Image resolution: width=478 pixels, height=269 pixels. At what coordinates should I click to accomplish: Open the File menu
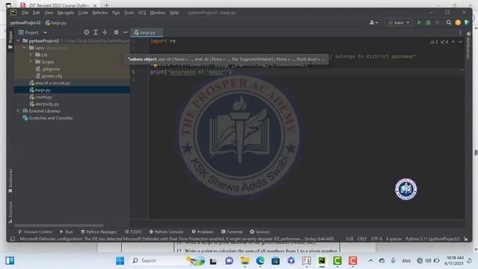[25, 13]
